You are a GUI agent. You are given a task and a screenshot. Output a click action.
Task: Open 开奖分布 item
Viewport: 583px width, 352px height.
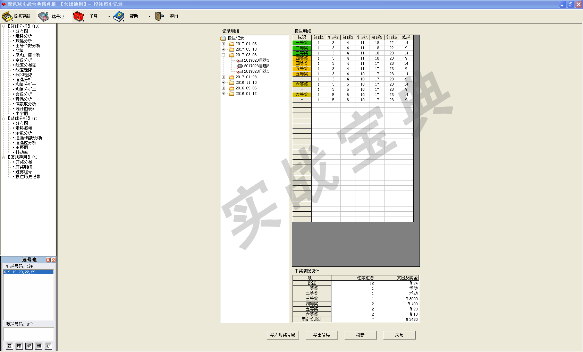24,162
